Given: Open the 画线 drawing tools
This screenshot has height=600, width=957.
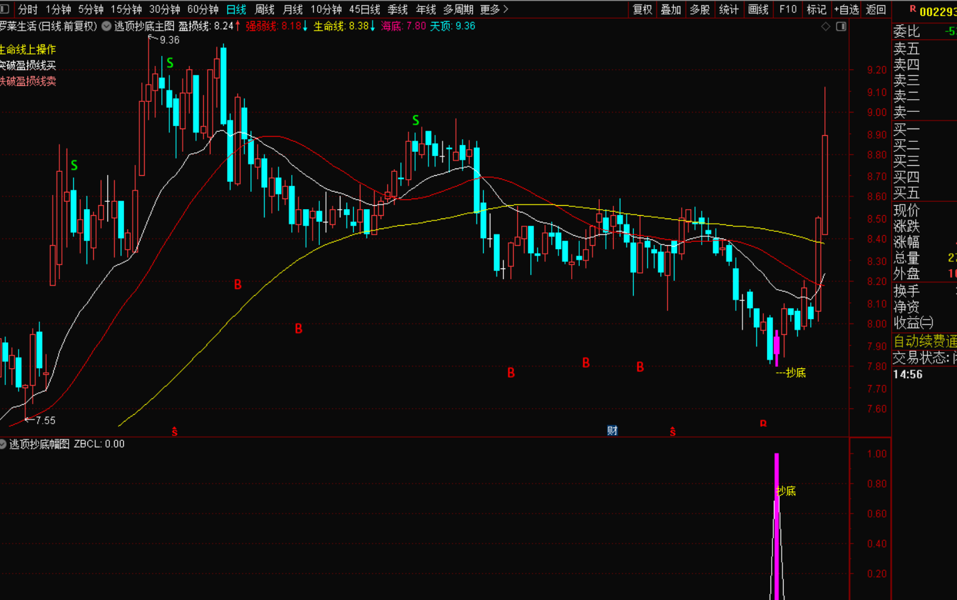Looking at the screenshot, I should click(x=758, y=9).
